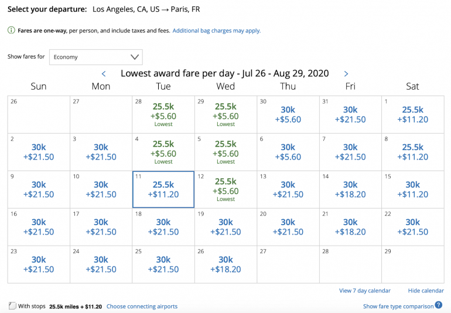Viewport: 451px width, 313px height.
Task: Choose August 26 fare with $18.20 fee
Action: click(225, 264)
